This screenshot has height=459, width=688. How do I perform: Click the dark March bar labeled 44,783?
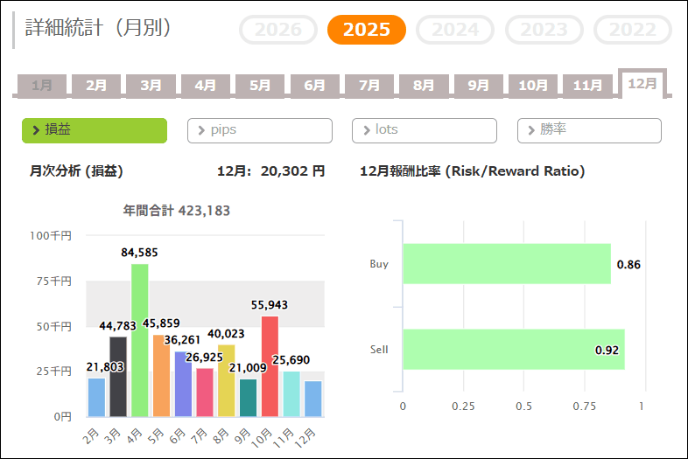click(x=118, y=377)
